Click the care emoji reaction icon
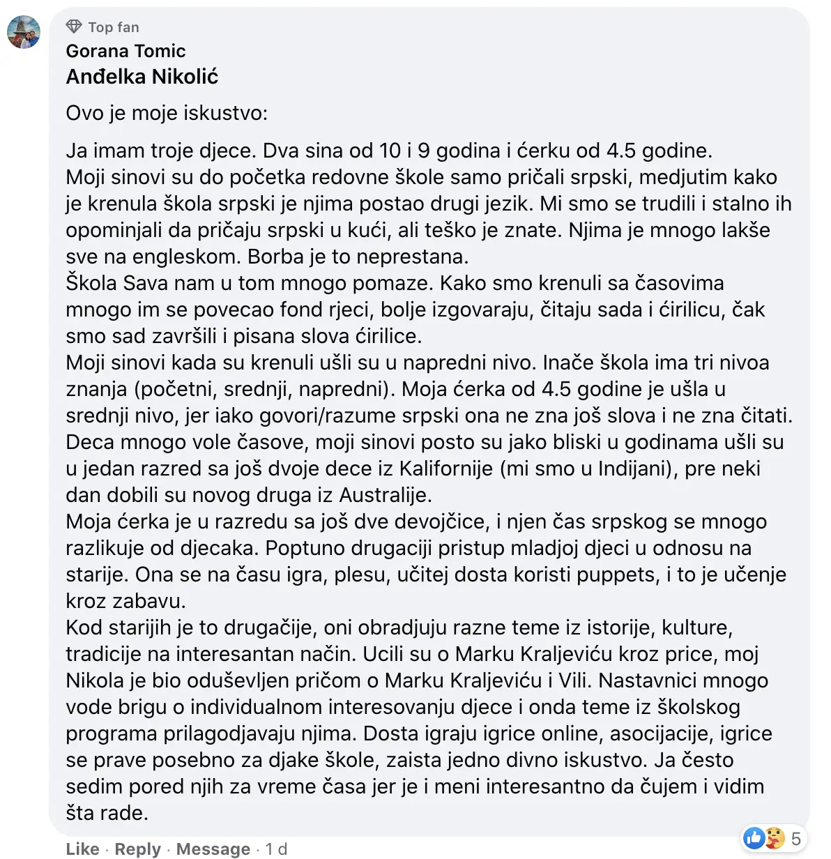Image resolution: width=831 pixels, height=859 pixels. tap(775, 837)
